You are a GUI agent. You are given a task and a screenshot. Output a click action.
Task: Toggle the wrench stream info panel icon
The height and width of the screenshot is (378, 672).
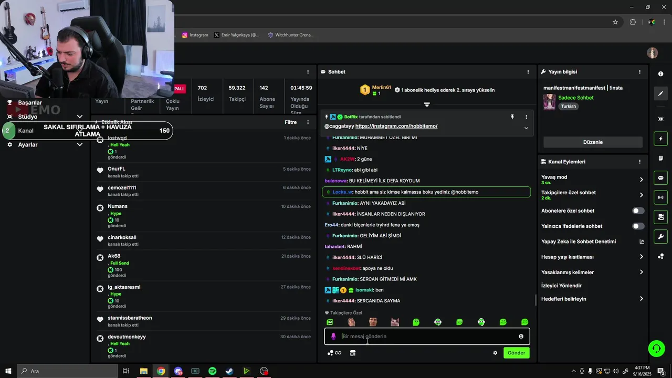(660, 237)
